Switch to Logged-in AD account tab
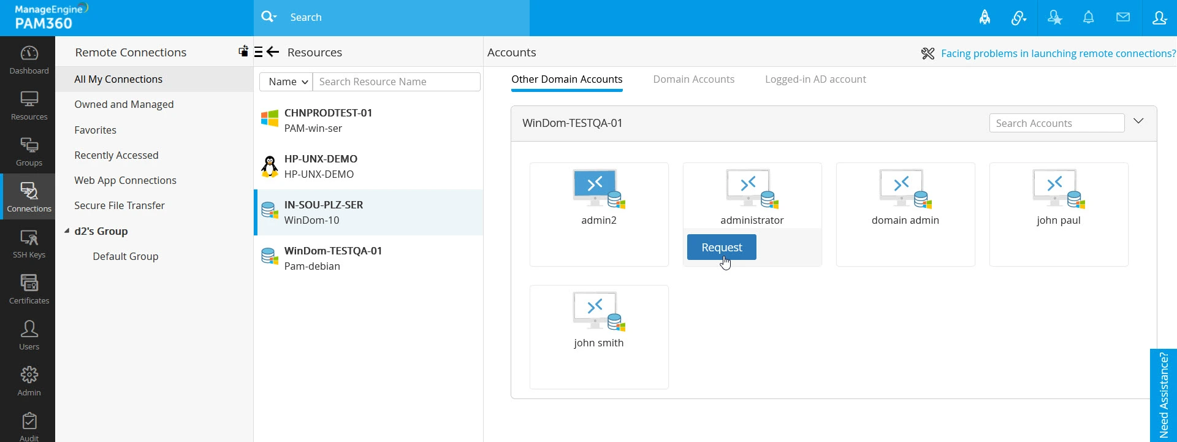The image size is (1177, 442). (x=815, y=80)
